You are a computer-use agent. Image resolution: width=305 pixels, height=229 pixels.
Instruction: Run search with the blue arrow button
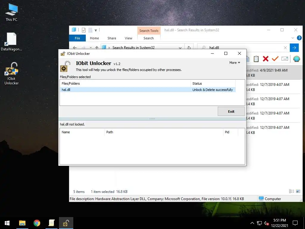click(294, 47)
